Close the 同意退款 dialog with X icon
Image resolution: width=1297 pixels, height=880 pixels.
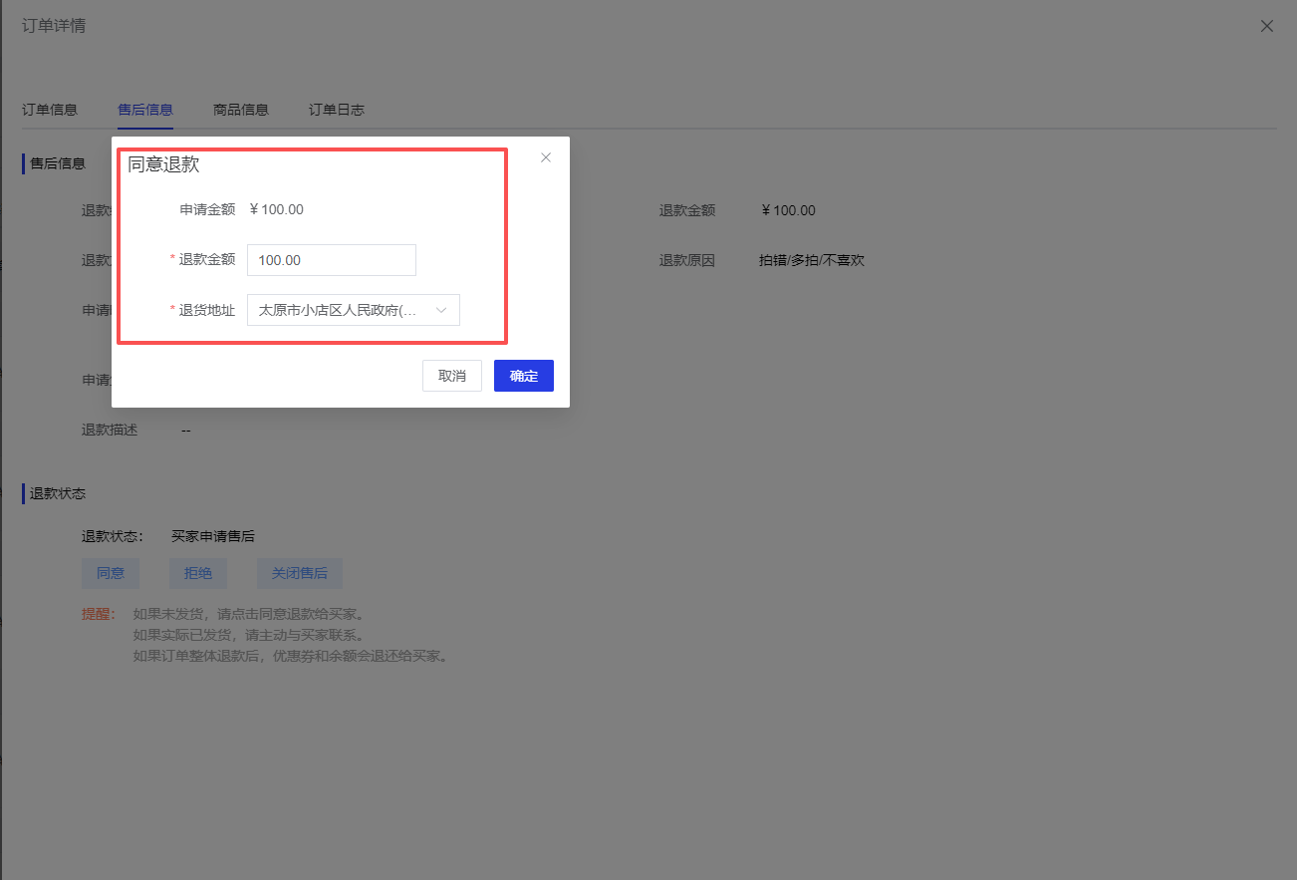546,157
